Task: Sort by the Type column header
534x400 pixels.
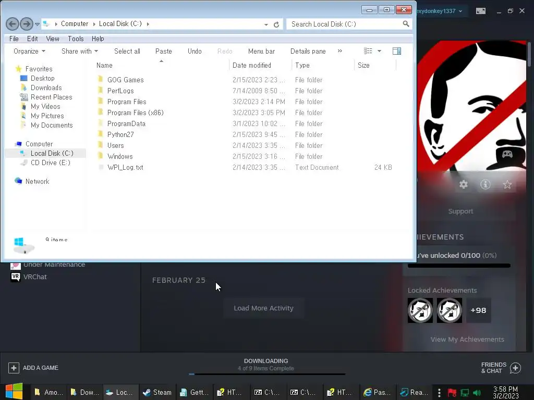Action: click(302, 65)
